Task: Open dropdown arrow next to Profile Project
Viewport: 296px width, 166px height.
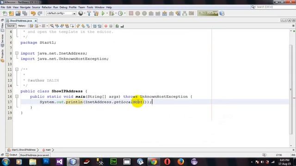Action: click(x=125, y=13)
